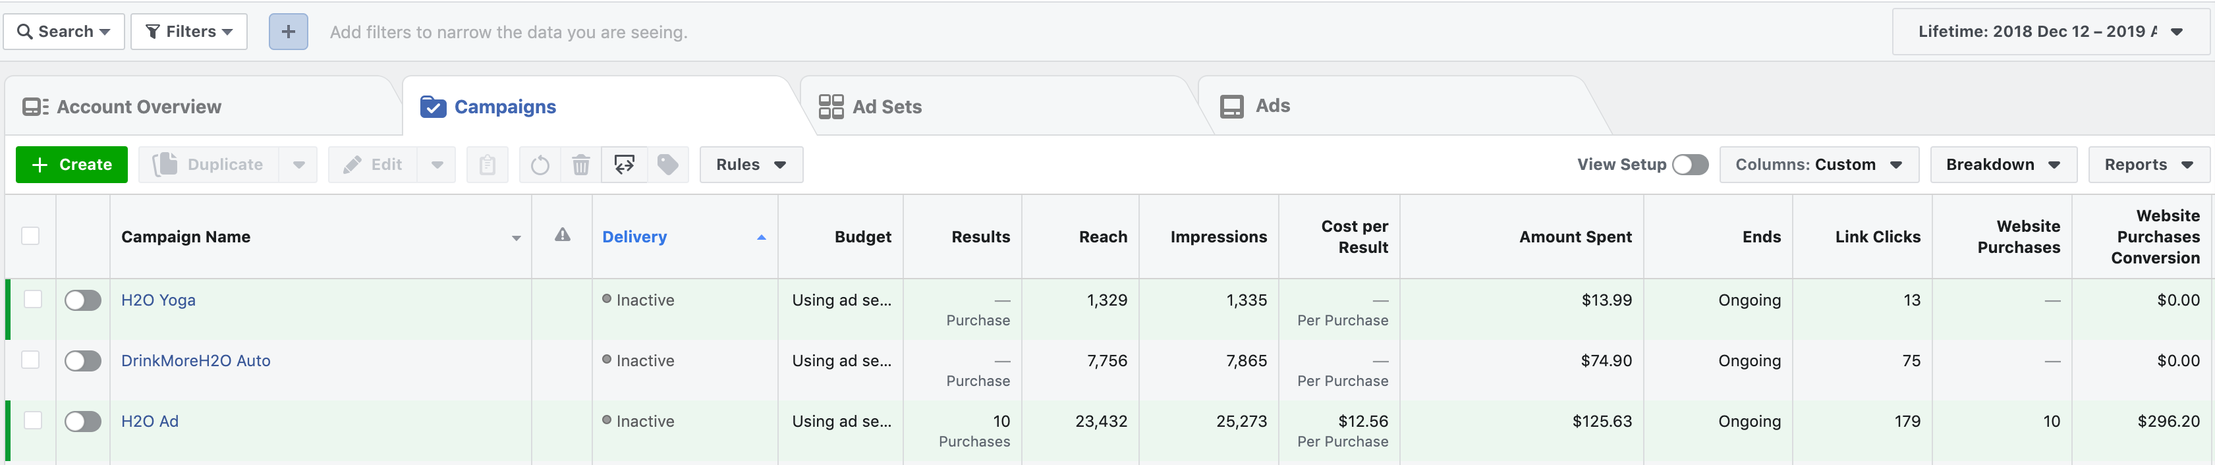Toggle the H2O Yoga campaign switch
The height and width of the screenshot is (465, 2215).
click(x=84, y=300)
